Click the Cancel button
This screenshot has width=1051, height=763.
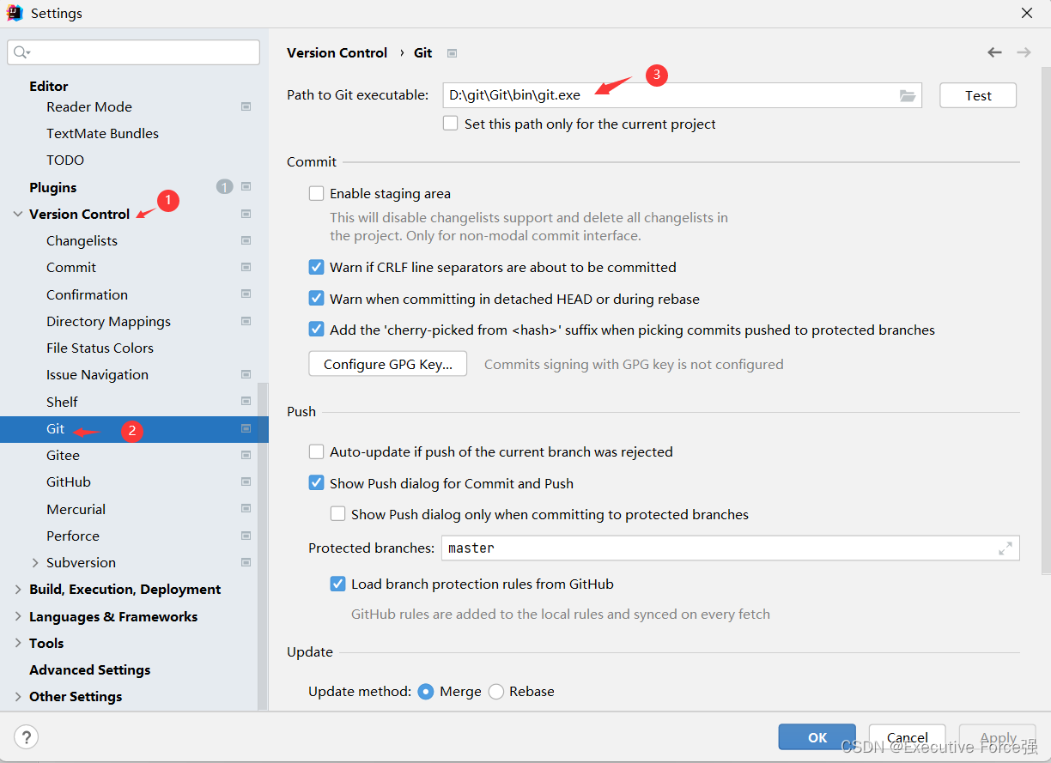pos(907,737)
